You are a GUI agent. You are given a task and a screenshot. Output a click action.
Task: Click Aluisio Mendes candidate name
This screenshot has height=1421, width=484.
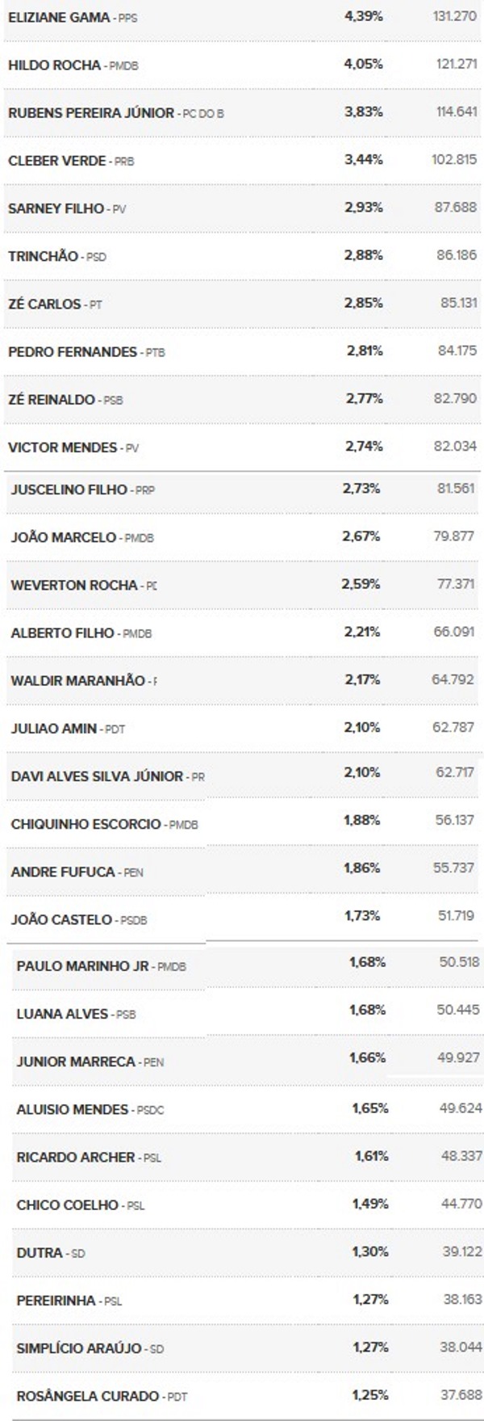pyautogui.click(x=72, y=1109)
